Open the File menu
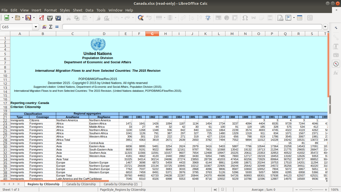Screen dimensions: 341x192 pyautogui.click(x=5, y=10)
